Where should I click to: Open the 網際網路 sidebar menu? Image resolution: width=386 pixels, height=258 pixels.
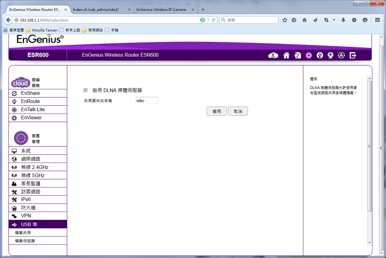click(38, 159)
